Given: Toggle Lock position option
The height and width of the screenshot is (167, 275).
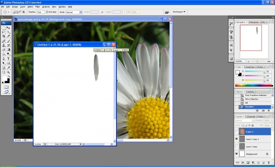Looking at the screenshot, I should (249, 125).
